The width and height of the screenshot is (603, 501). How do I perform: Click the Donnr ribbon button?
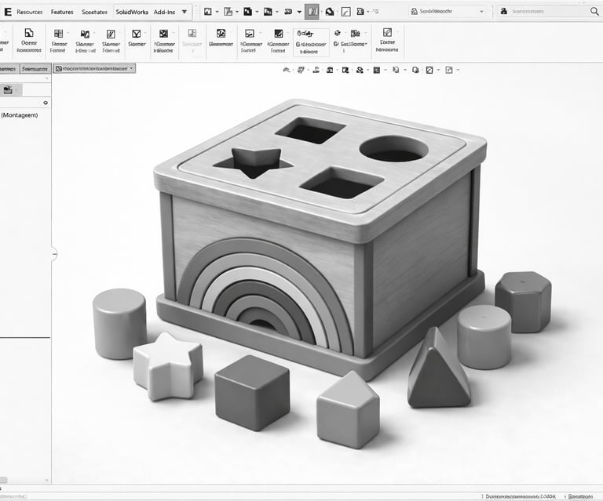coord(29,41)
